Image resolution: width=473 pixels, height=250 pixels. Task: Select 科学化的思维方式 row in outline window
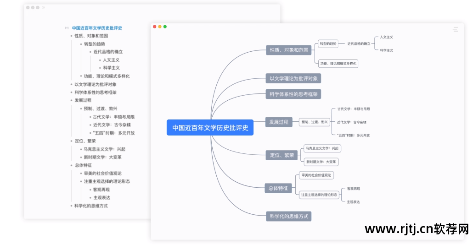(x=91, y=206)
